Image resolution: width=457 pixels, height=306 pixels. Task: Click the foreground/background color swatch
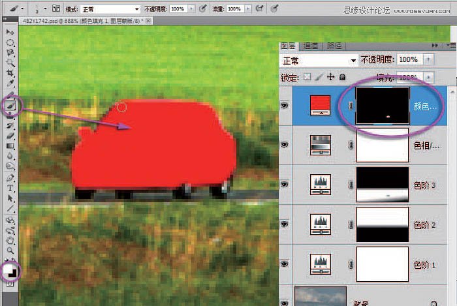(10, 270)
